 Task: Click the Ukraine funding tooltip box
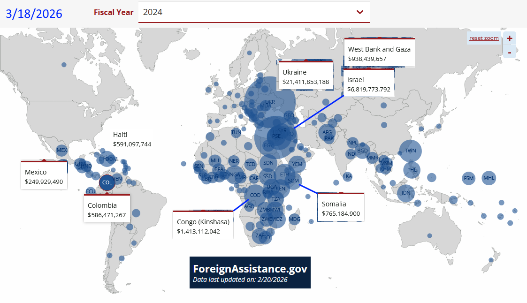click(x=306, y=76)
